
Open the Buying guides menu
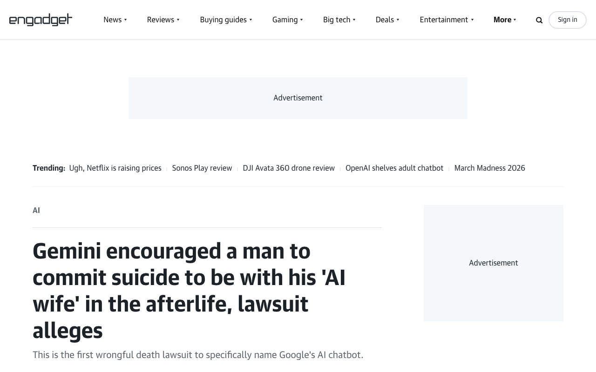[x=223, y=20]
